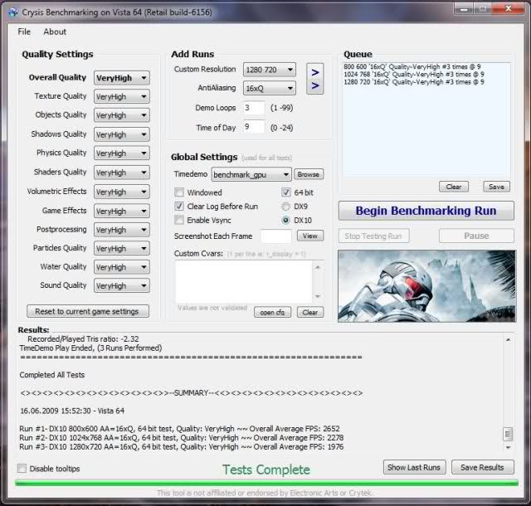Click the Crysis app icon in the title bar
Image resolution: width=531 pixels, height=506 pixels.
coord(13,12)
